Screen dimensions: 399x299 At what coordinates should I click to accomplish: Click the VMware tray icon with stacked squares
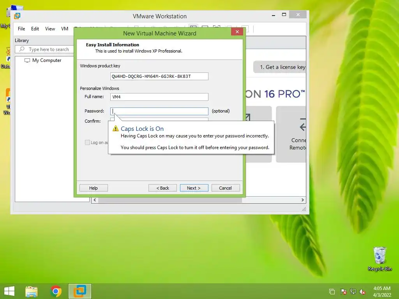332,292
